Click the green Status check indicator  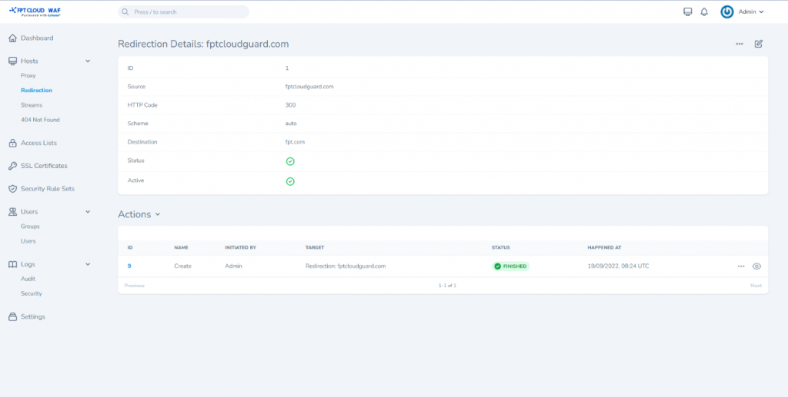pos(290,161)
